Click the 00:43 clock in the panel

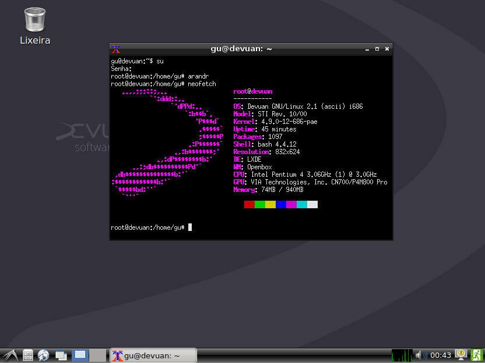(x=441, y=355)
